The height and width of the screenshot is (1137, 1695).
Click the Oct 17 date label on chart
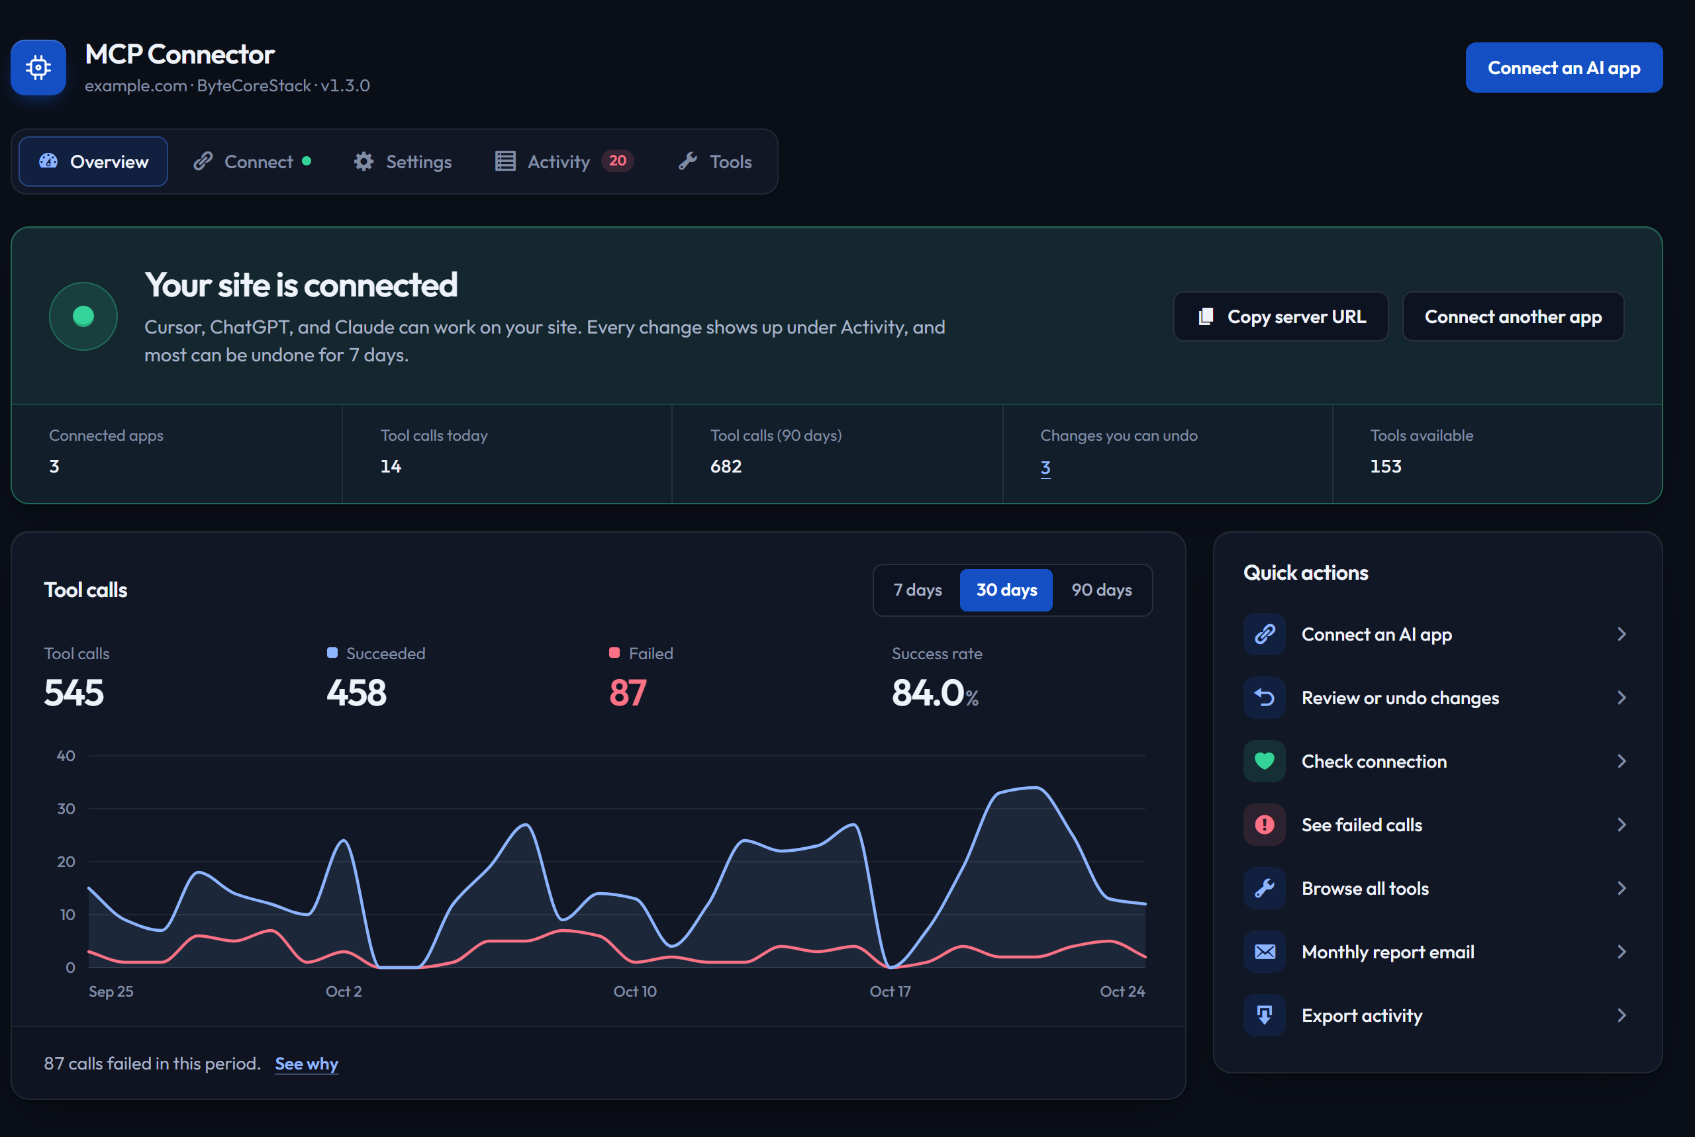point(890,991)
